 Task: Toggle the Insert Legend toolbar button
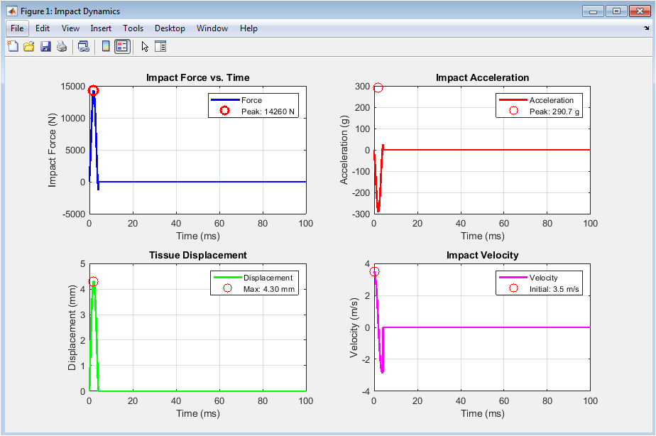coord(122,47)
